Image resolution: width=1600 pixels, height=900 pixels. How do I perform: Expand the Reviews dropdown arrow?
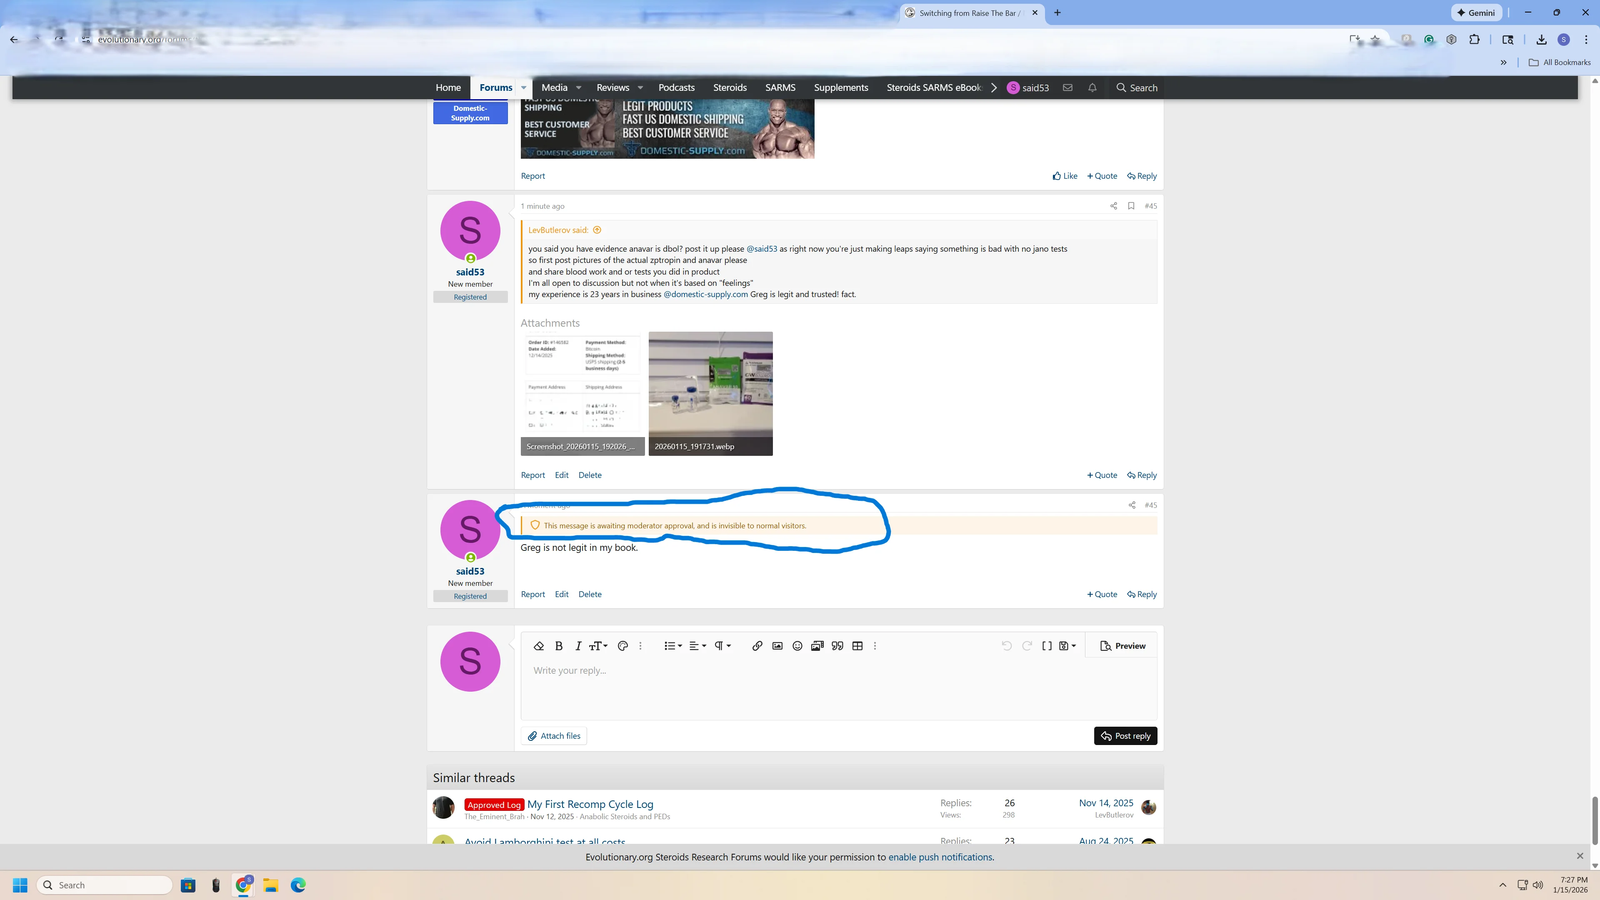[x=640, y=87]
